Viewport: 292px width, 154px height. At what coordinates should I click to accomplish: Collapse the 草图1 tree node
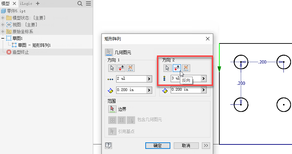(3, 38)
